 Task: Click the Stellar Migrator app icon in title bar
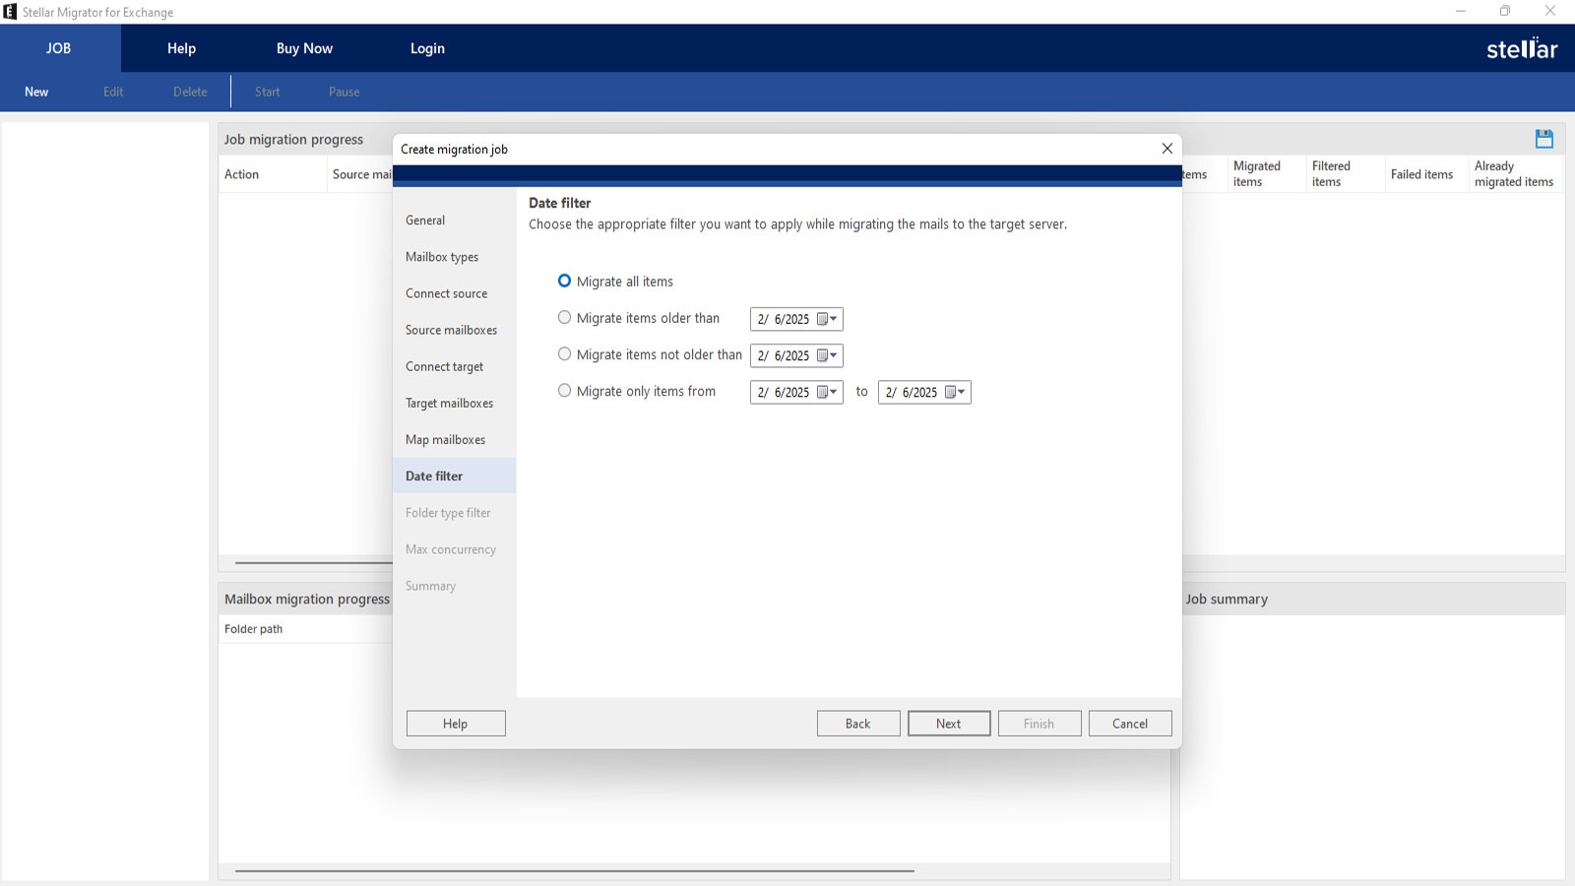[10, 12]
